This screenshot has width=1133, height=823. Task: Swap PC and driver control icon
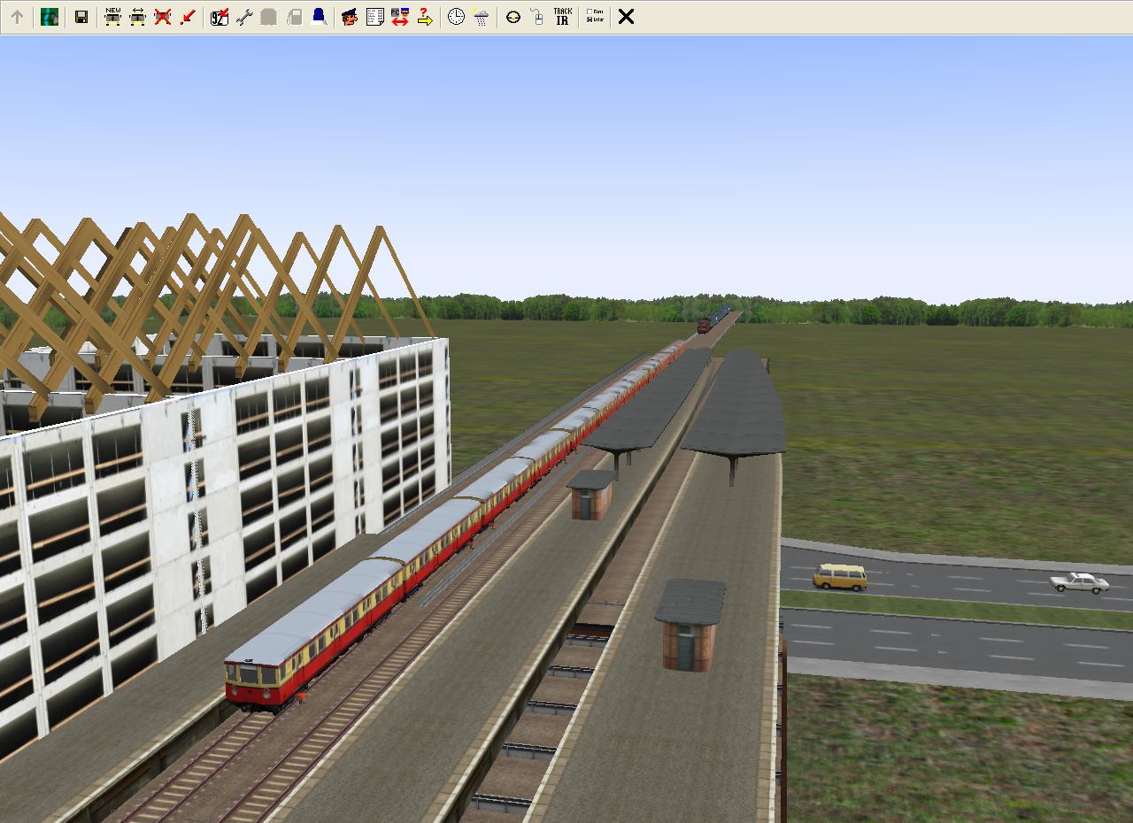coord(399,17)
